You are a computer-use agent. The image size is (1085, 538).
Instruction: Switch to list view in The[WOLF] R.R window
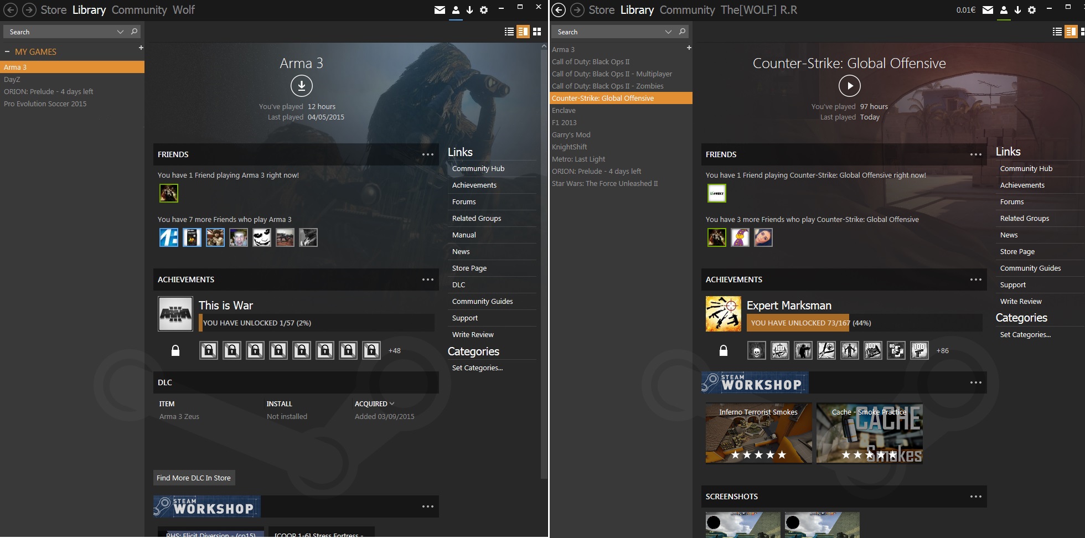(1057, 32)
